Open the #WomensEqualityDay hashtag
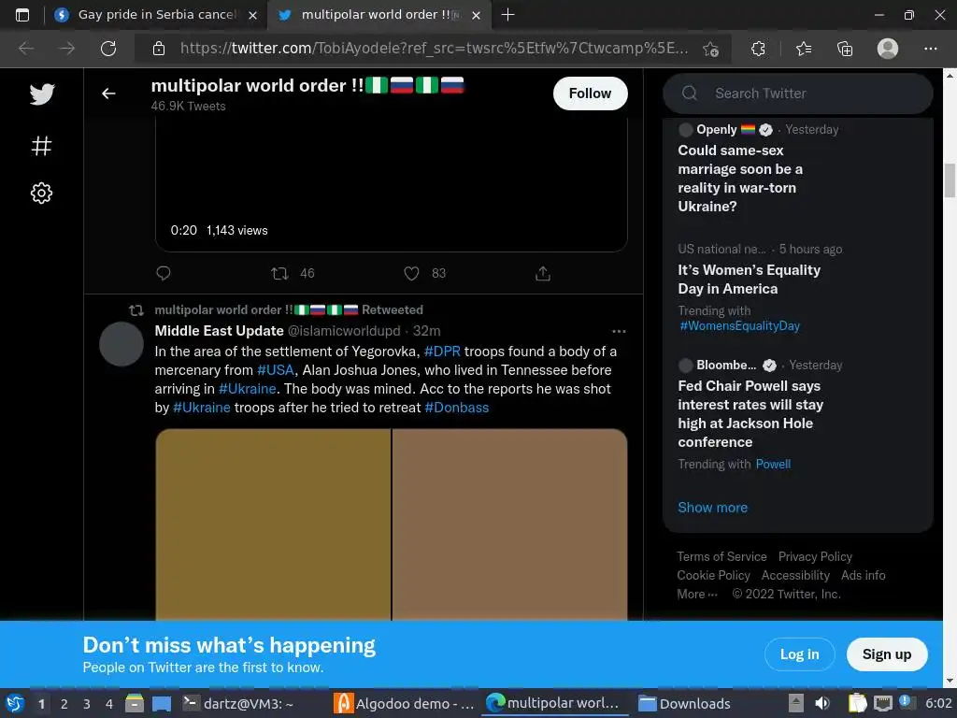Image resolution: width=957 pixels, height=718 pixels. click(x=740, y=326)
